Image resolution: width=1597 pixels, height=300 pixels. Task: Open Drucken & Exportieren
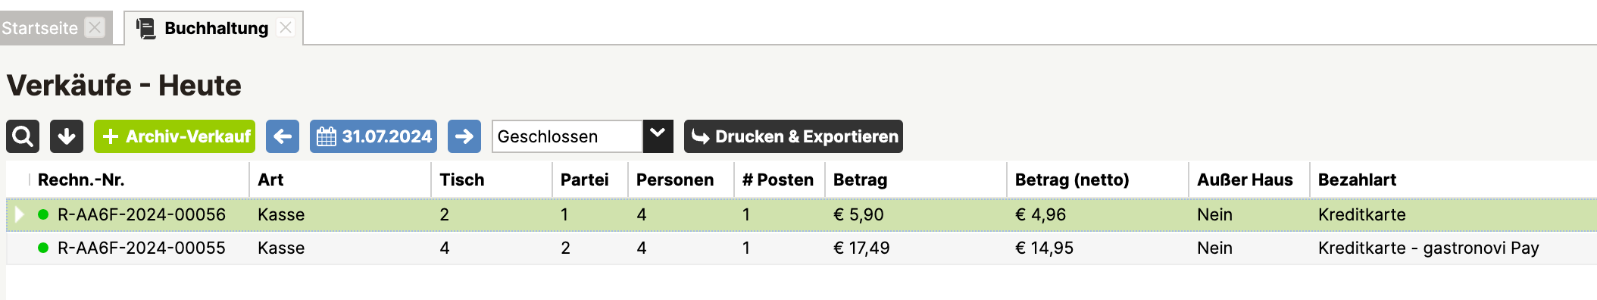point(793,136)
